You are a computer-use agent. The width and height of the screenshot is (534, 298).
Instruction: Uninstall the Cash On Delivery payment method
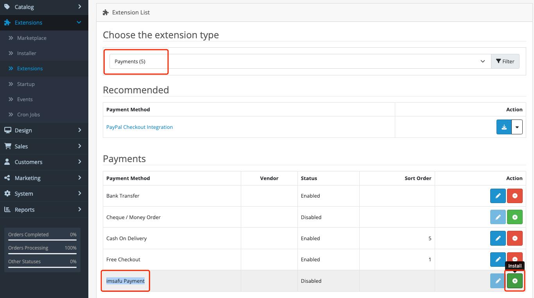coord(515,238)
